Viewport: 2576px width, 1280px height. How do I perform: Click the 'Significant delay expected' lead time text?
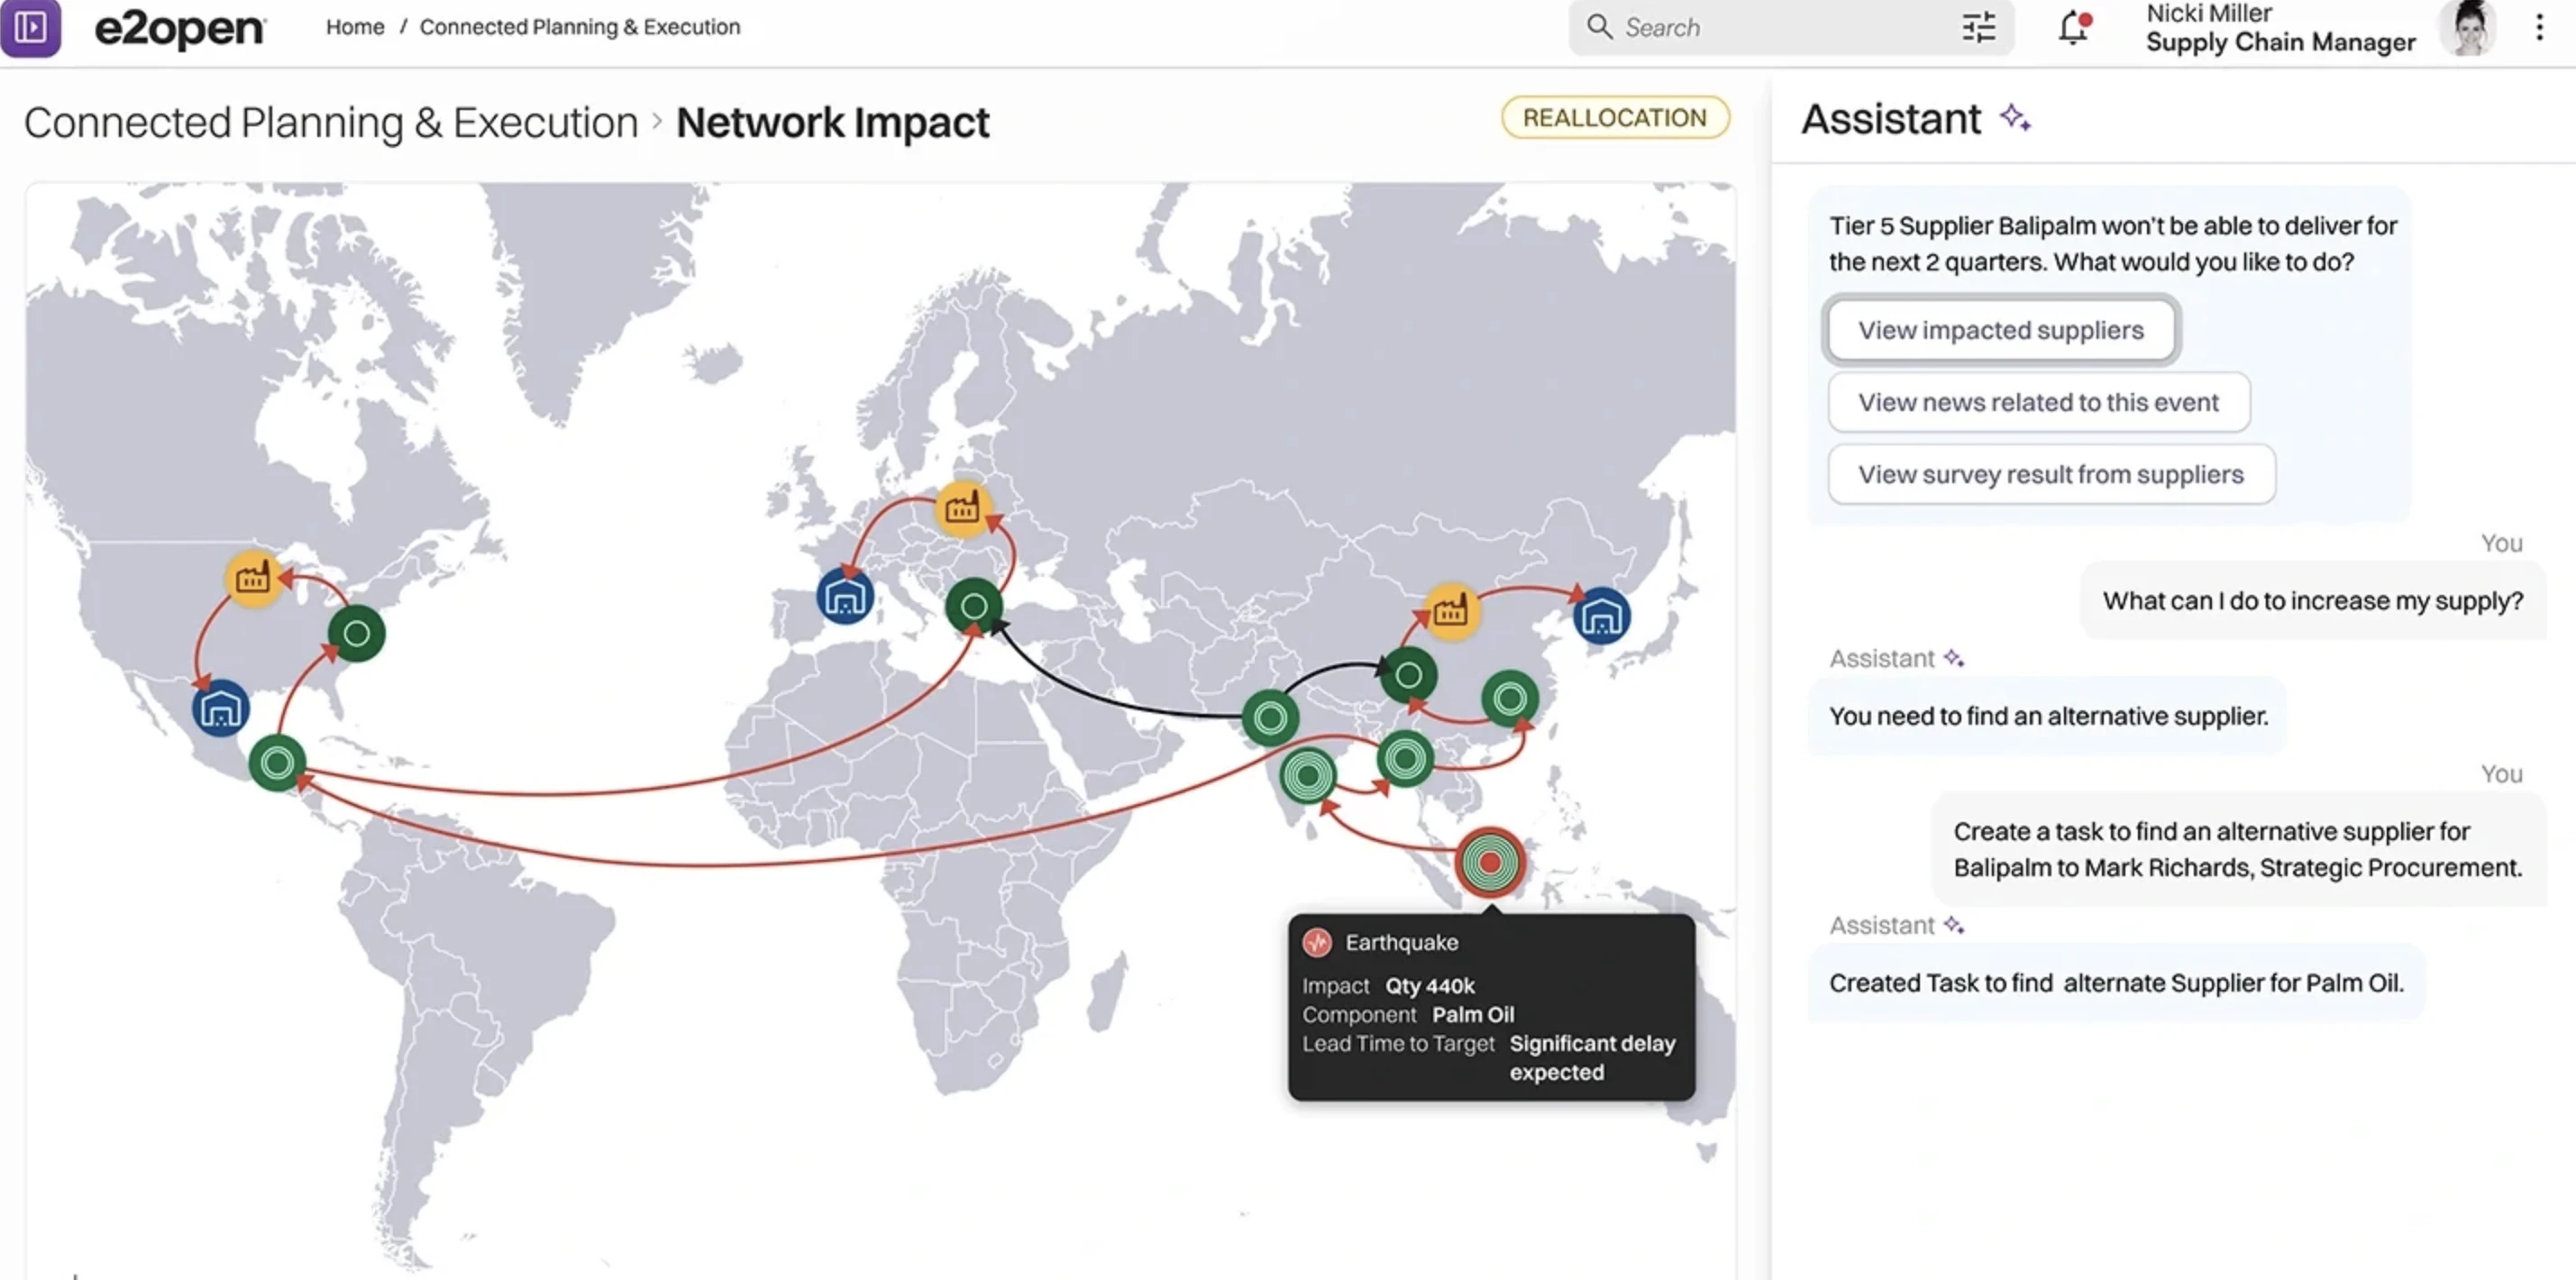tap(1592, 1058)
